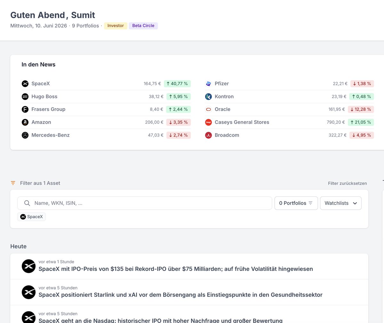Click the 4,95 % loss badge
The height and width of the screenshot is (323, 384).
[x=362, y=135]
